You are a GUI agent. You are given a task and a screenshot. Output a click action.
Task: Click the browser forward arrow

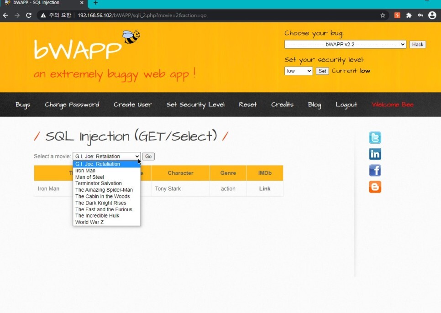[x=17, y=16]
